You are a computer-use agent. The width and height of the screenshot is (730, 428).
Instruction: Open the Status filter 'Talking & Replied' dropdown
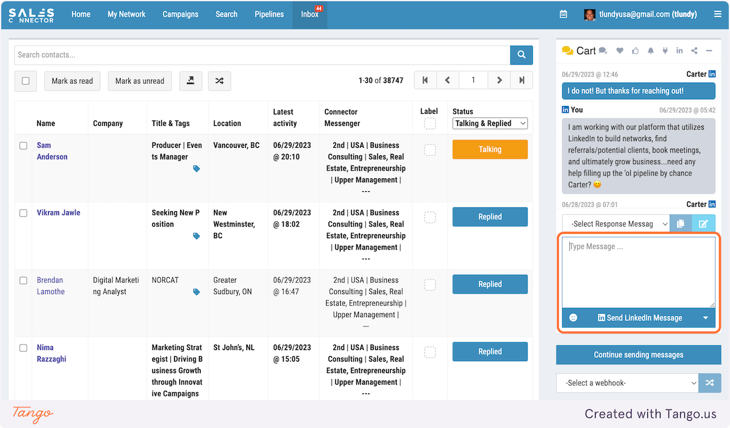490,124
